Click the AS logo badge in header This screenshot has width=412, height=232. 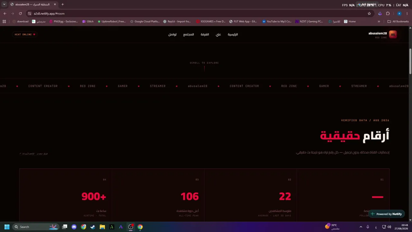393,34
